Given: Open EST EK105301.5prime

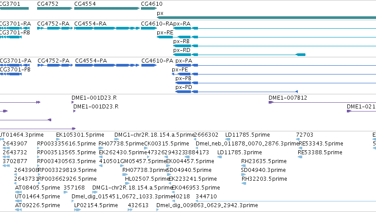Looking at the screenshot, I should (x=80, y=135).
